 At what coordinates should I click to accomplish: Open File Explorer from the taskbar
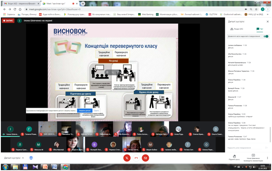(15, 167)
